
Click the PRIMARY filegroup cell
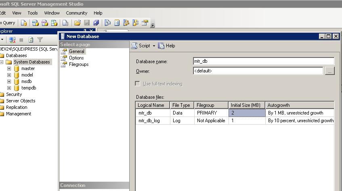pyautogui.click(x=211, y=113)
